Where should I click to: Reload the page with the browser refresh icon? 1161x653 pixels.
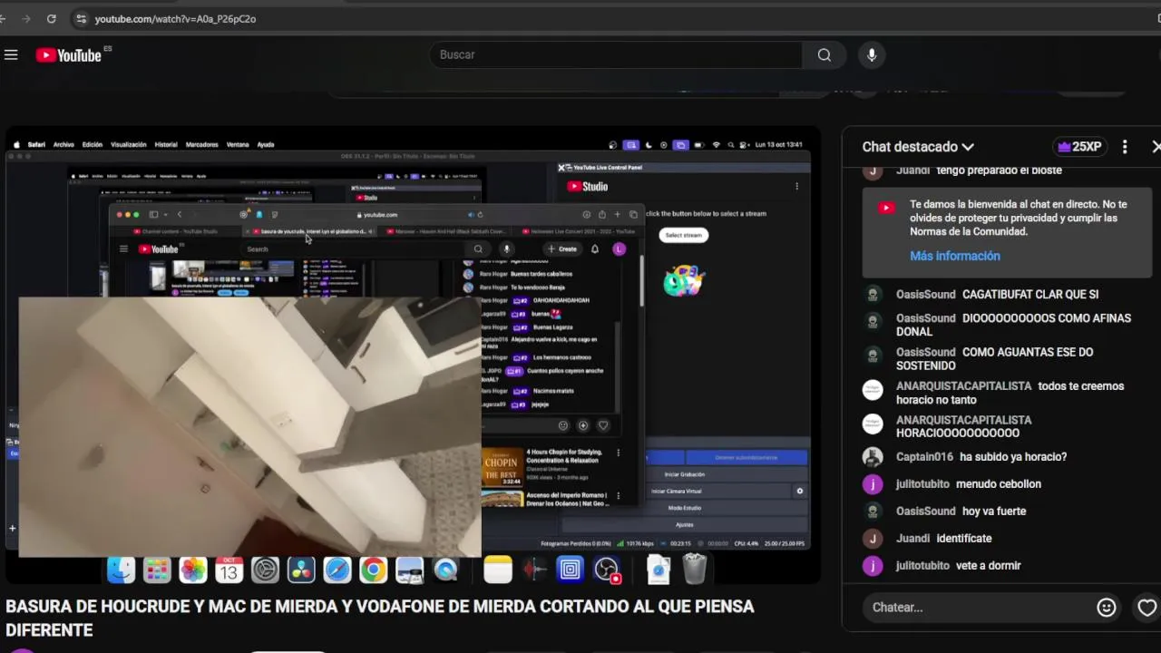click(x=51, y=18)
